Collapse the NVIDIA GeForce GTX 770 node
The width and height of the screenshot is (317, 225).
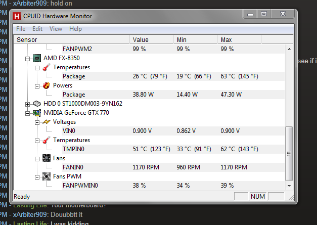click(x=27, y=113)
